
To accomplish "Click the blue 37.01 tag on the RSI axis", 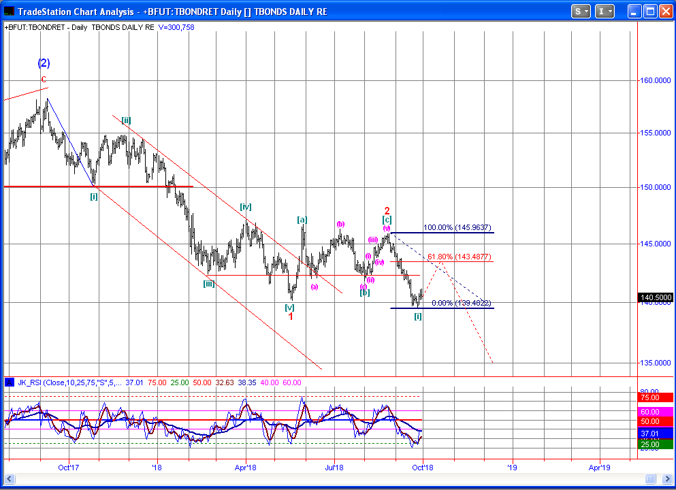I will pyautogui.click(x=656, y=434).
